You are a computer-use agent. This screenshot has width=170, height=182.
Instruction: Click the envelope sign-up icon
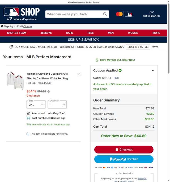(152, 13)
